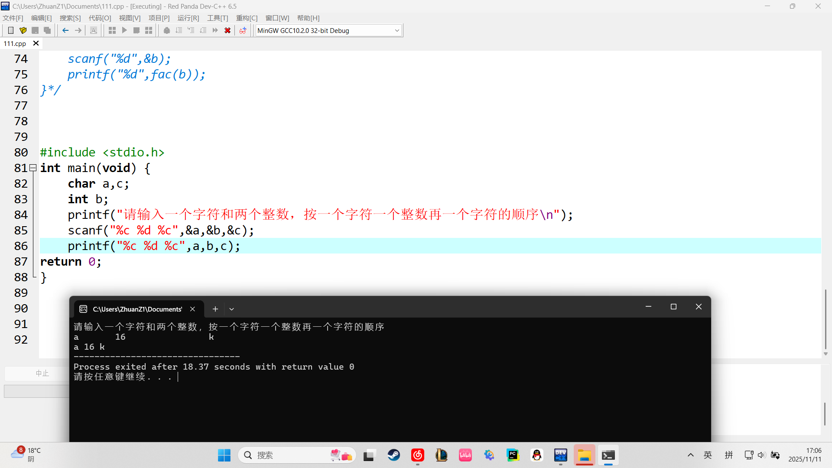Start debugging with the bug toolbar icon

click(167, 30)
